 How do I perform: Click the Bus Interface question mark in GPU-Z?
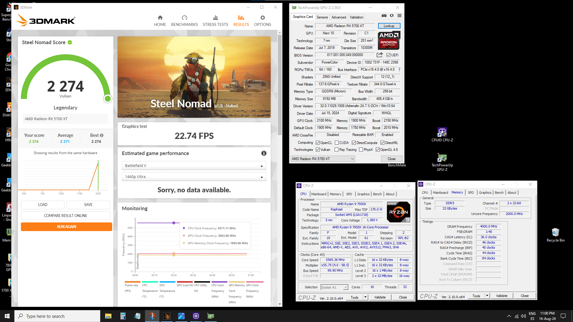(x=399, y=69)
